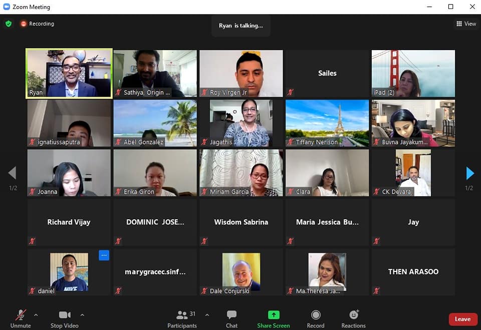The width and height of the screenshot is (481, 330).
Task: Select Ma.Theresa Ja... profile picture
Action: click(x=327, y=272)
